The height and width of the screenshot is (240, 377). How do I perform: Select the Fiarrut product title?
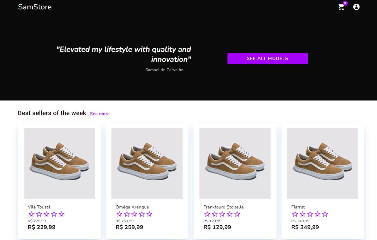[298, 207]
